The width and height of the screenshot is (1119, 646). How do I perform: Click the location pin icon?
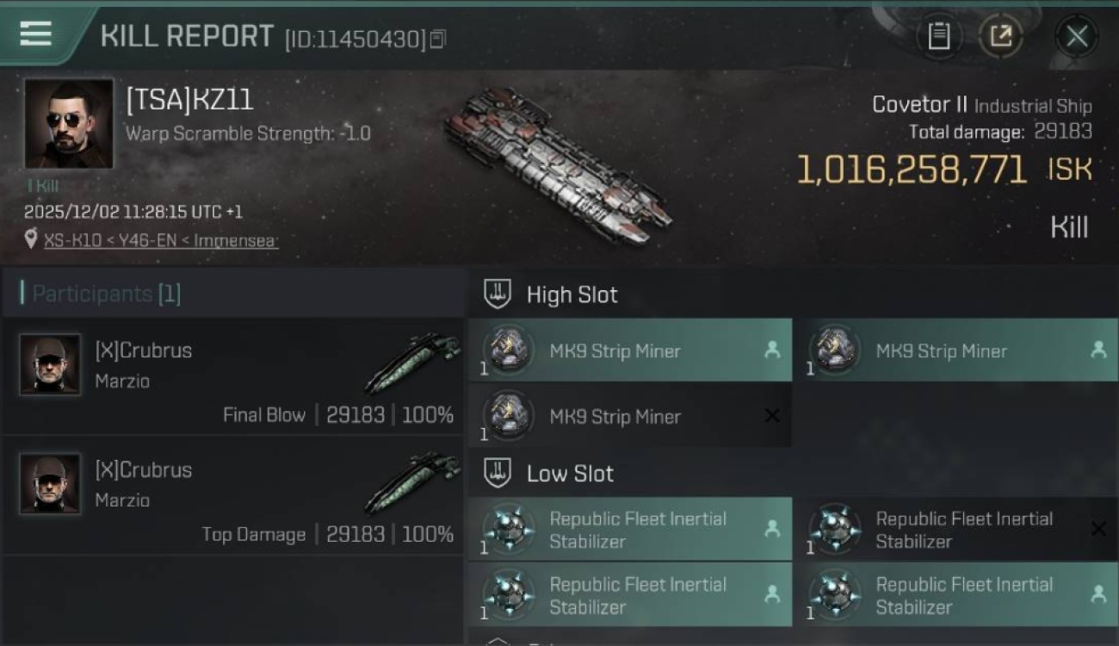[32, 239]
